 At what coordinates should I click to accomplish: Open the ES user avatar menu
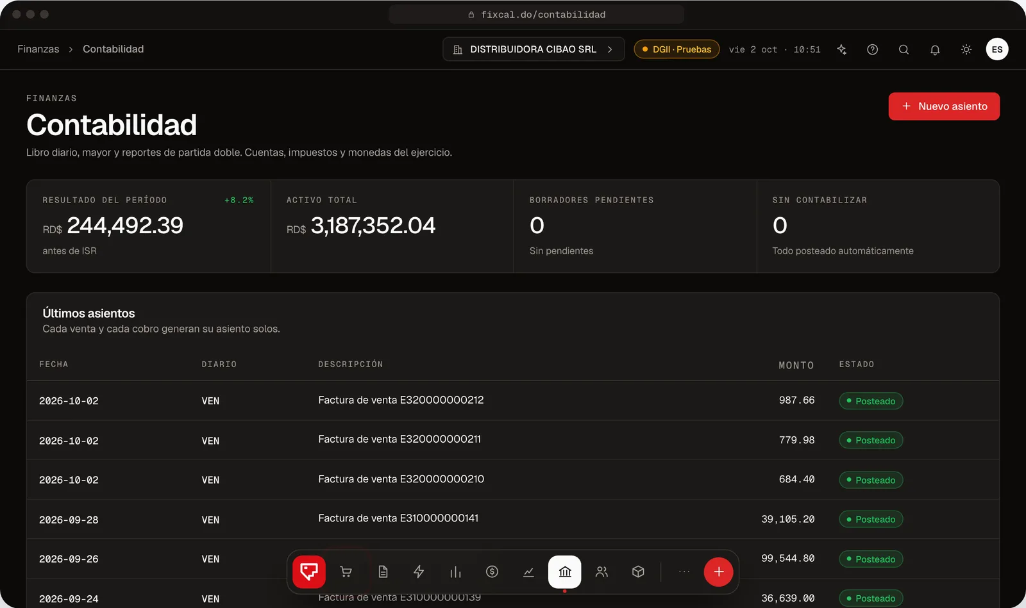(x=997, y=49)
